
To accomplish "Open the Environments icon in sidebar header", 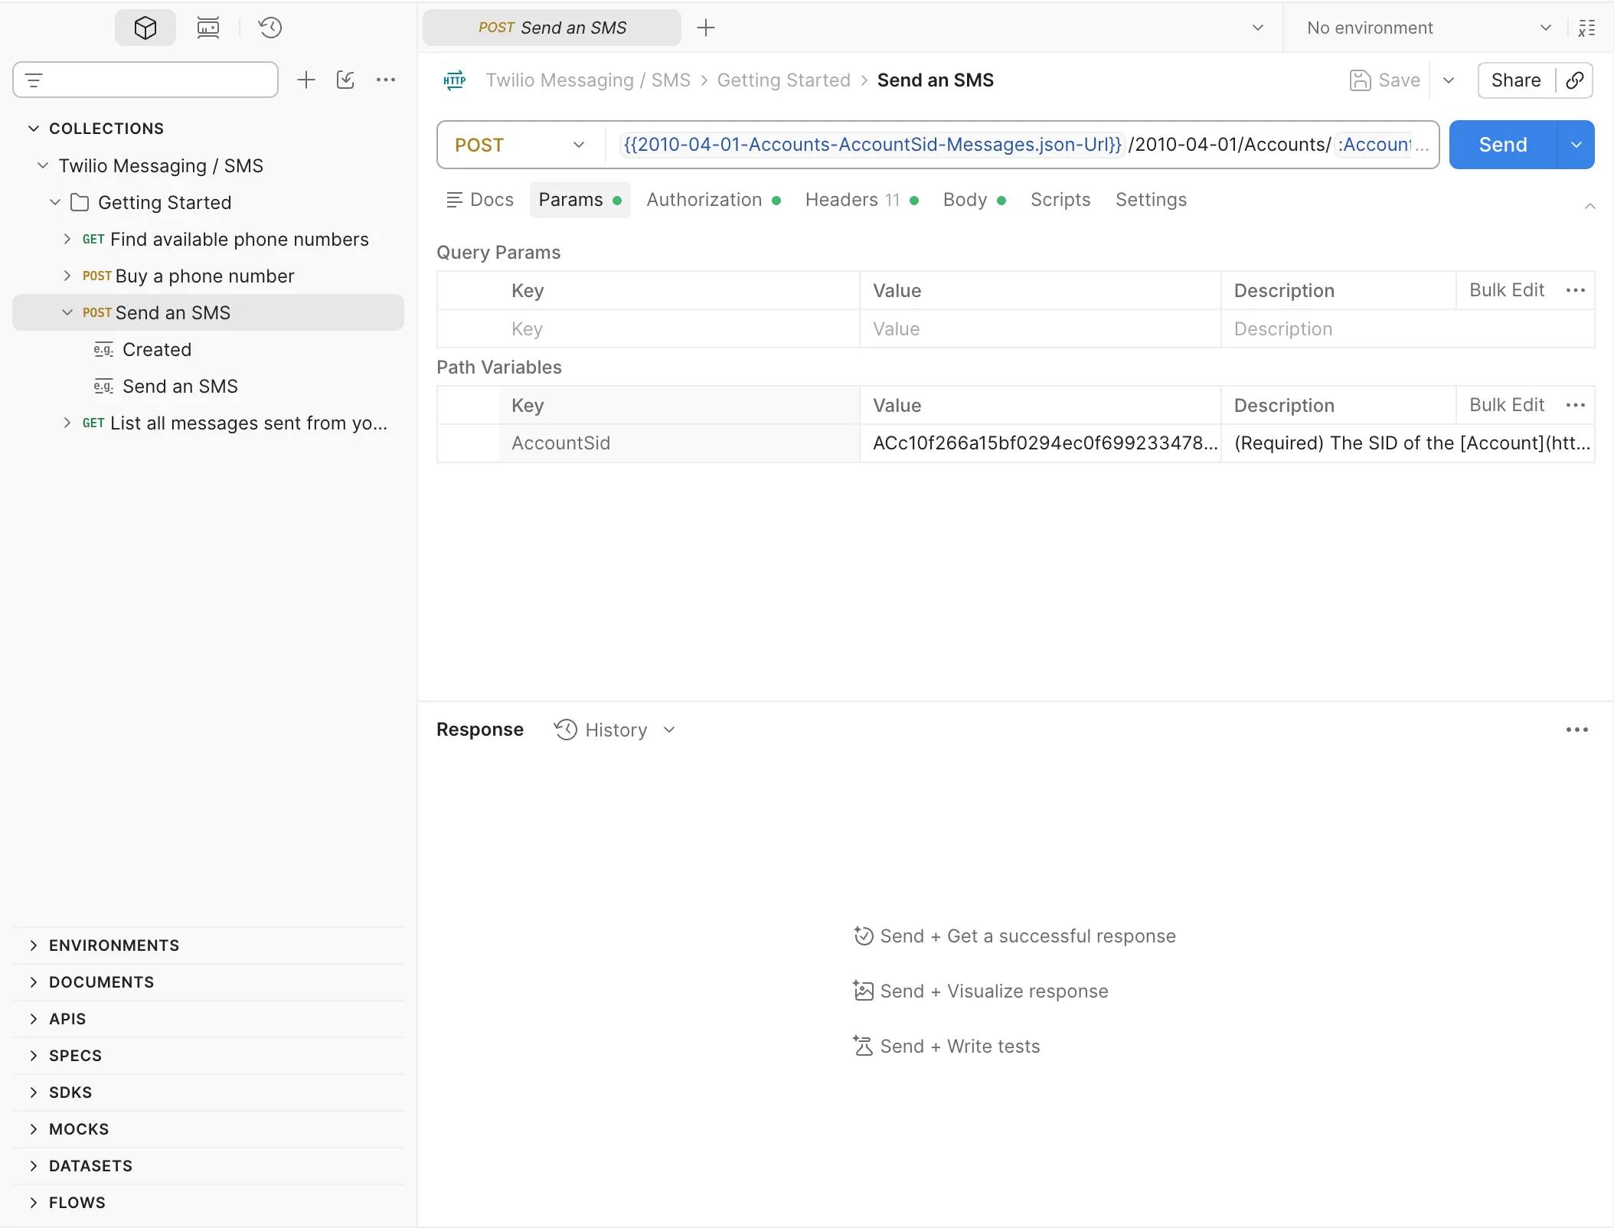I will 208,28.
